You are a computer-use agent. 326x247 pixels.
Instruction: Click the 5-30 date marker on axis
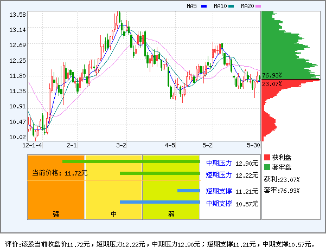(253, 146)
